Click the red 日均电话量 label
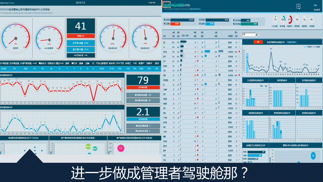This screenshot has width=323, height=182. pos(143,87)
